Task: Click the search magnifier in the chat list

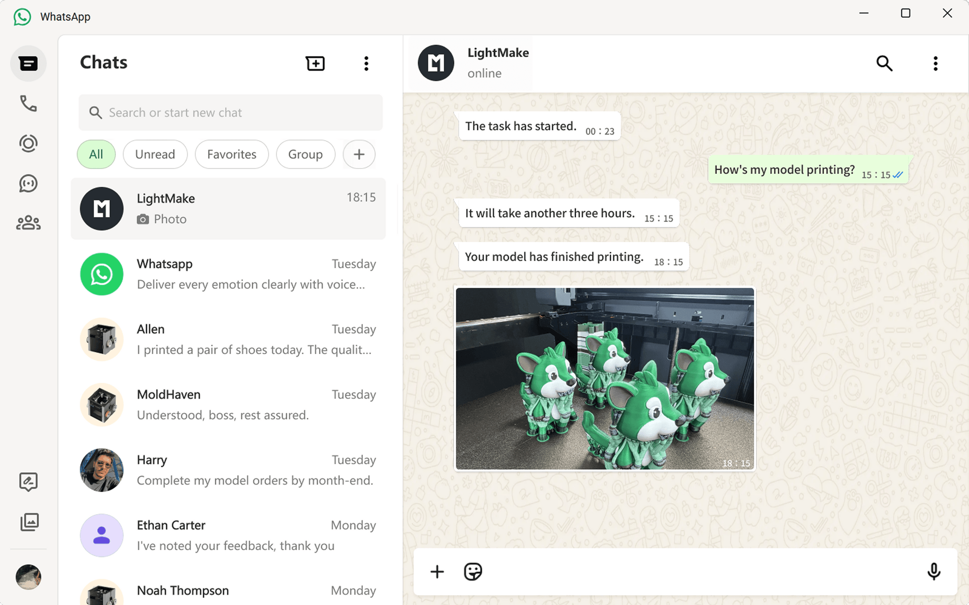Action: (96, 113)
